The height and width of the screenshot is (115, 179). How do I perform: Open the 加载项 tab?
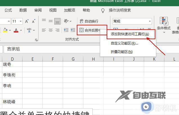pos(70,10)
